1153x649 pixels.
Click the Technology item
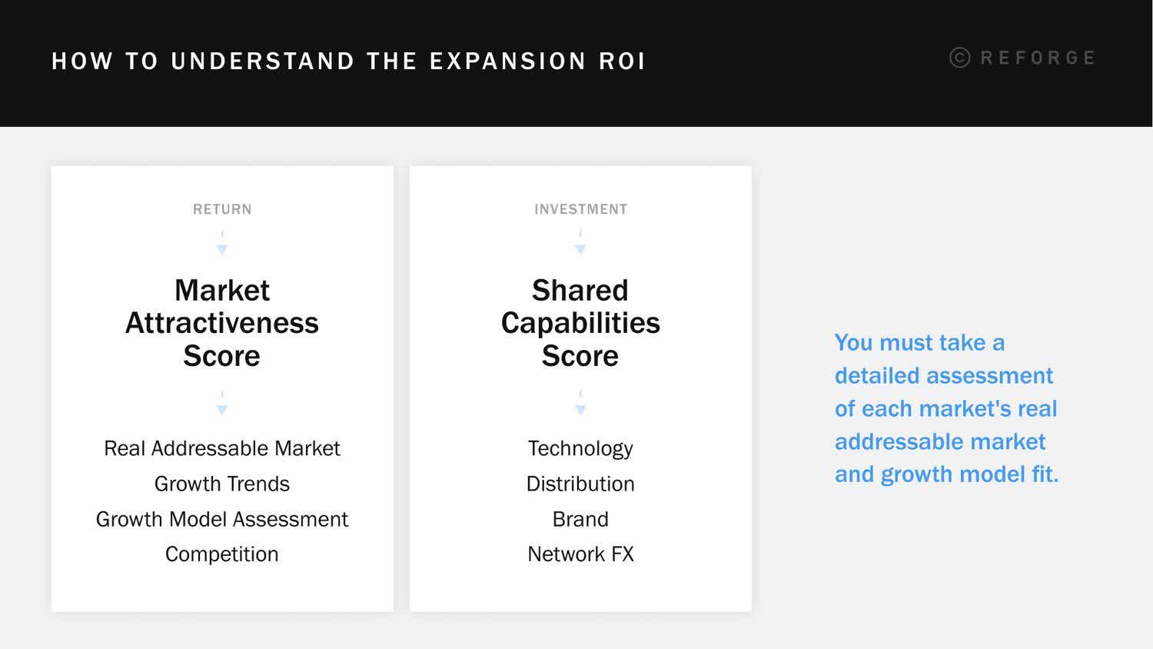(580, 448)
